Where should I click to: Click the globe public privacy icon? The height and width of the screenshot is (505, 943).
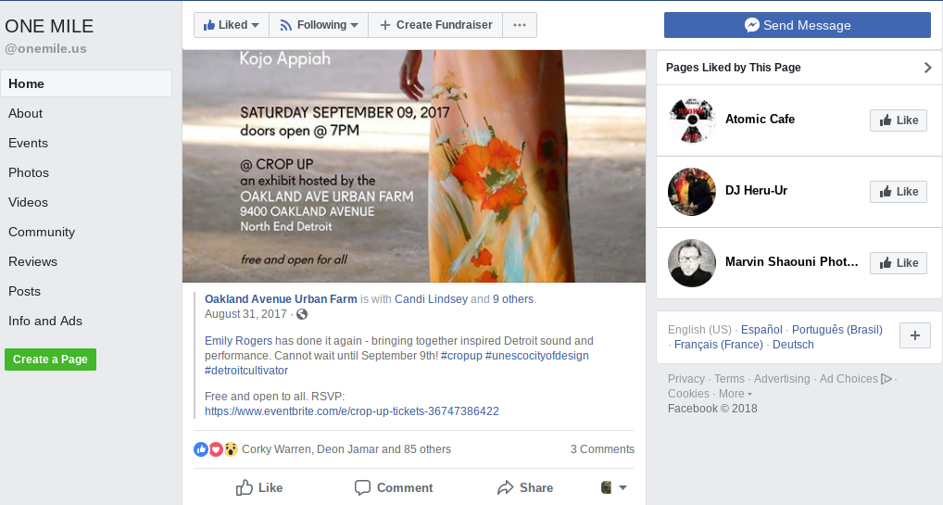[302, 314]
